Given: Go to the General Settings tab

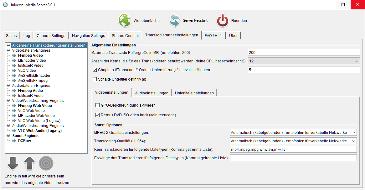Looking at the screenshot, I should coord(51,35).
